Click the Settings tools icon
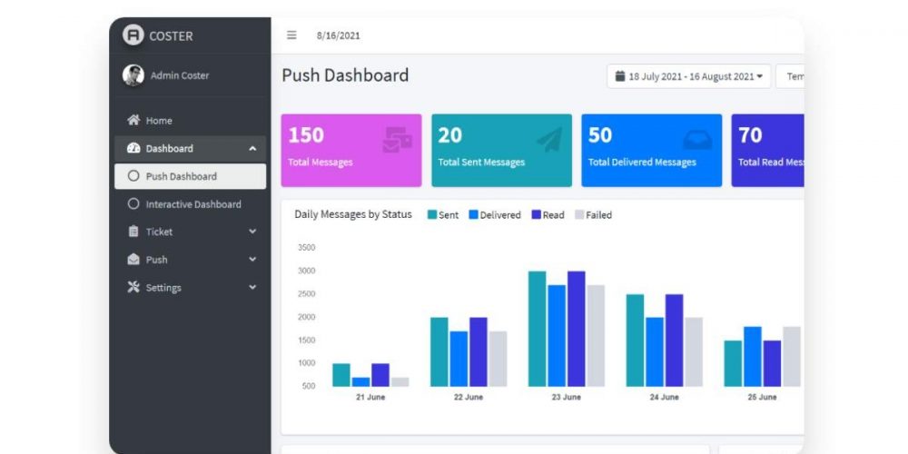Viewport: 908px width, 454px height. pyautogui.click(x=133, y=288)
